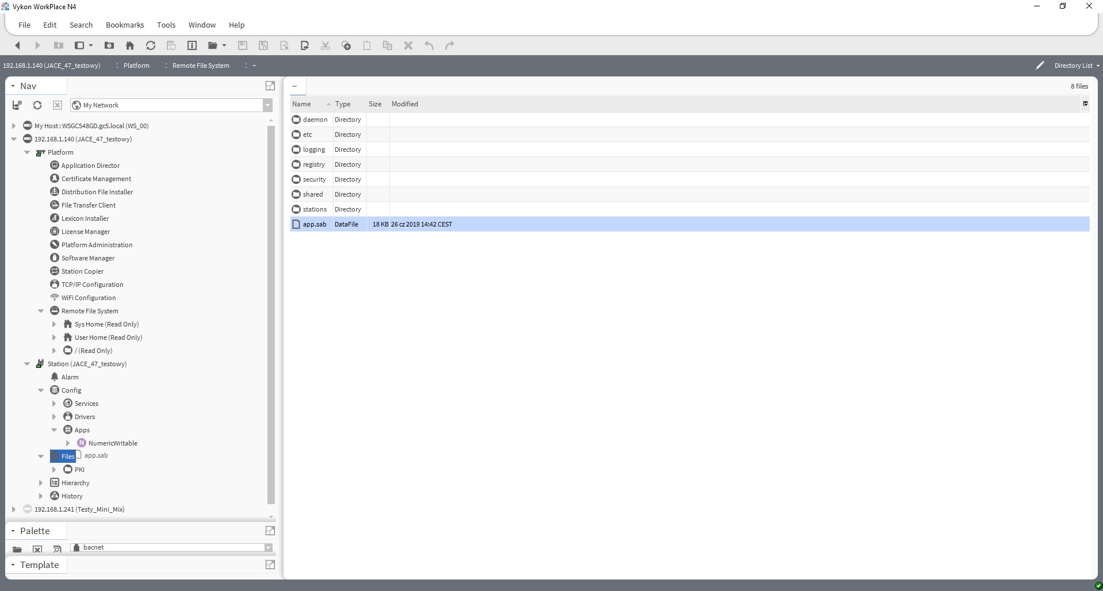Open TCP/IP Configuration
The height and width of the screenshot is (591, 1103).
pos(93,284)
